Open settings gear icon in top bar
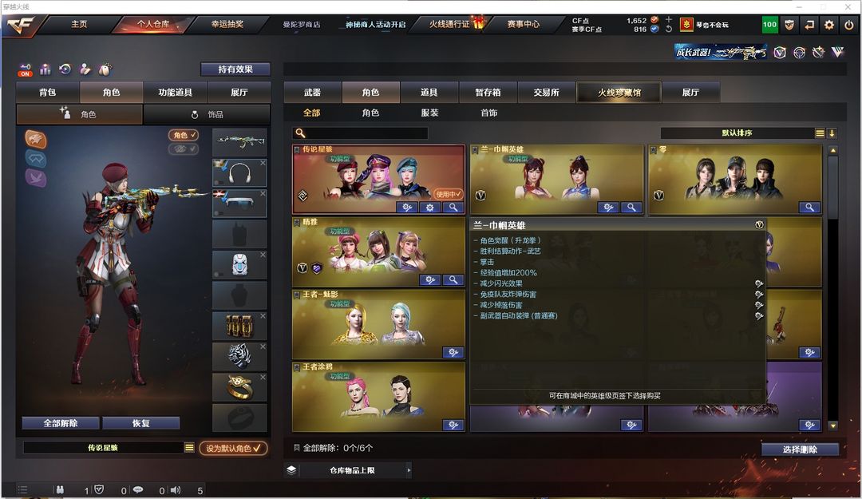This screenshot has height=499, width=862. [829, 25]
